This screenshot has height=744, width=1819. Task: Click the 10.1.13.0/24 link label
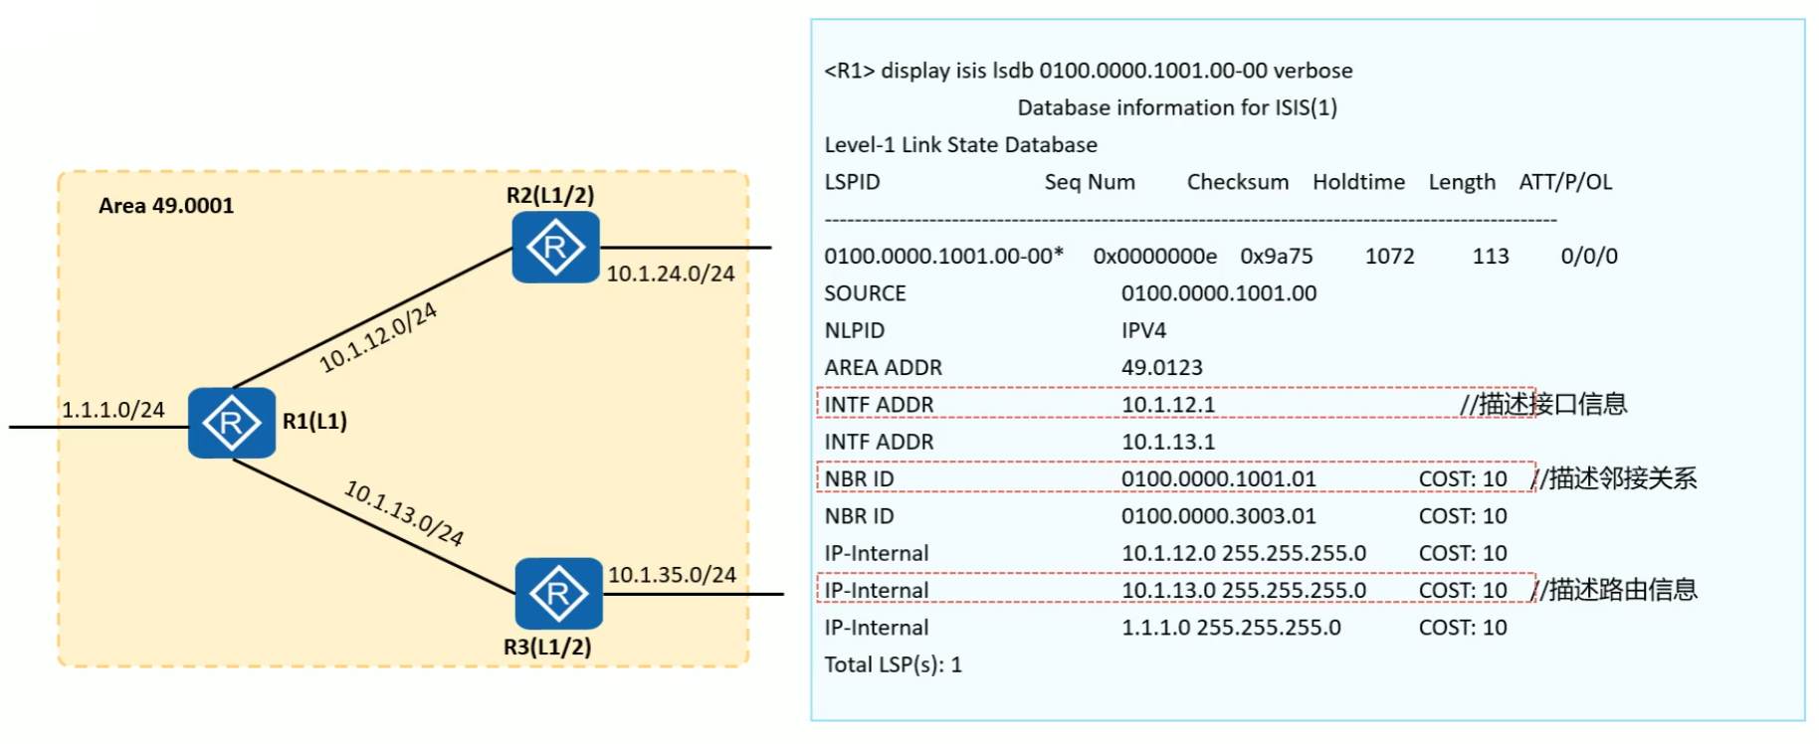[x=404, y=513]
